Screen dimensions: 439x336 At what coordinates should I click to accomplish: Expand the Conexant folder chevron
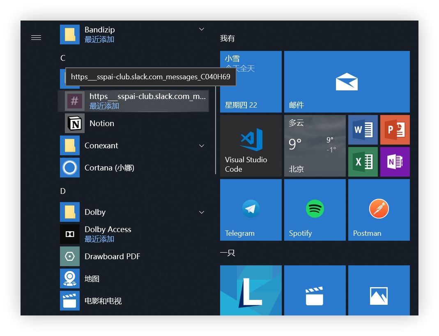202,145
